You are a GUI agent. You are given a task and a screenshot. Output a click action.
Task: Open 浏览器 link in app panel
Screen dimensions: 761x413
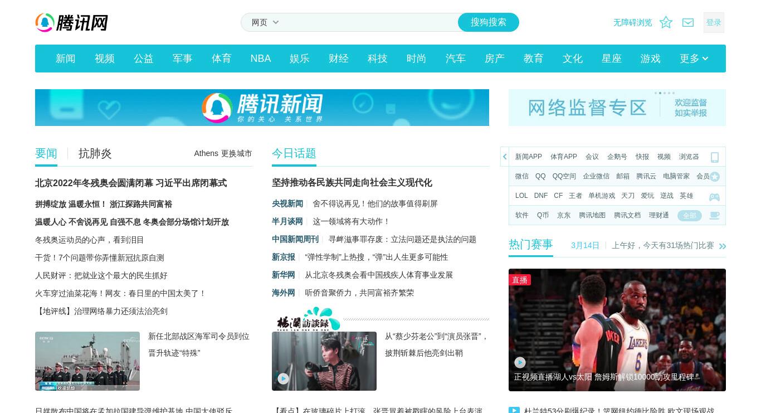pyautogui.click(x=689, y=157)
